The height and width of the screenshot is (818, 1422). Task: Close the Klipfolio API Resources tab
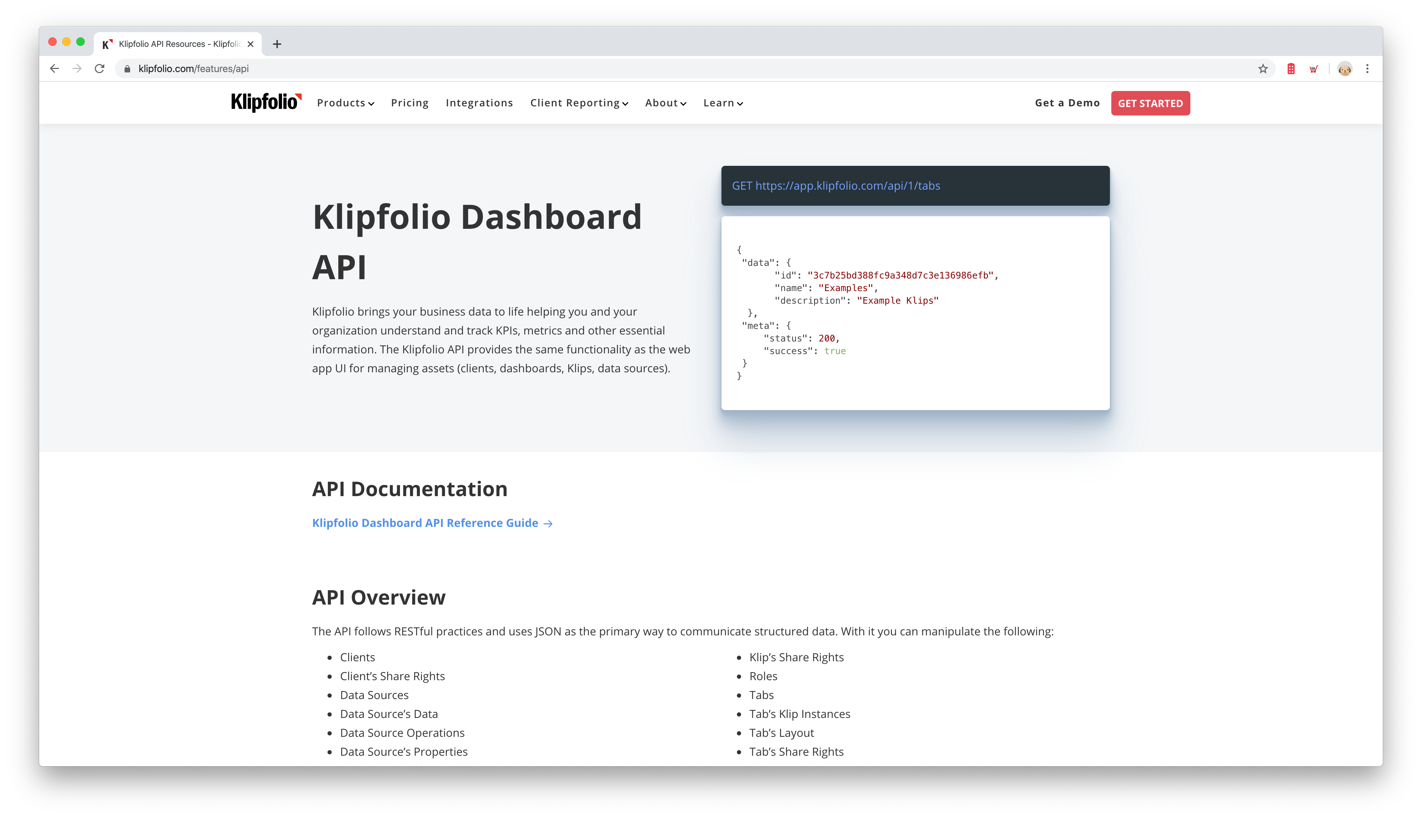[251, 44]
